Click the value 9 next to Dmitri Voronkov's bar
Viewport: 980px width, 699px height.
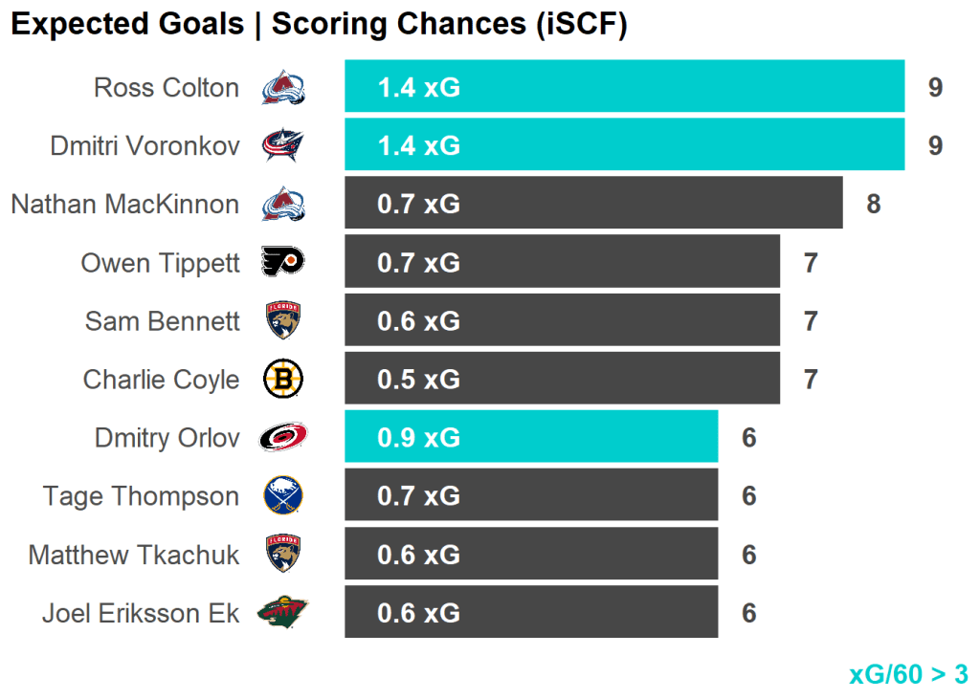click(x=935, y=145)
